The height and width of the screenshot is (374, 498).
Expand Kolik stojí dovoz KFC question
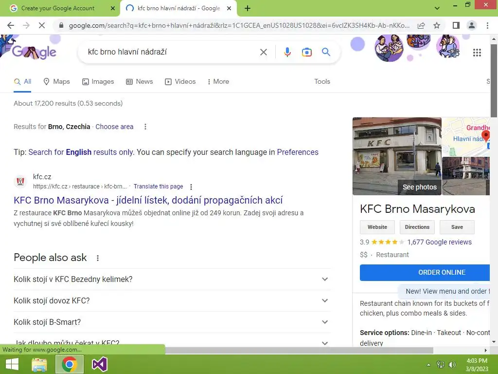pyautogui.click(x=172, y=300)
